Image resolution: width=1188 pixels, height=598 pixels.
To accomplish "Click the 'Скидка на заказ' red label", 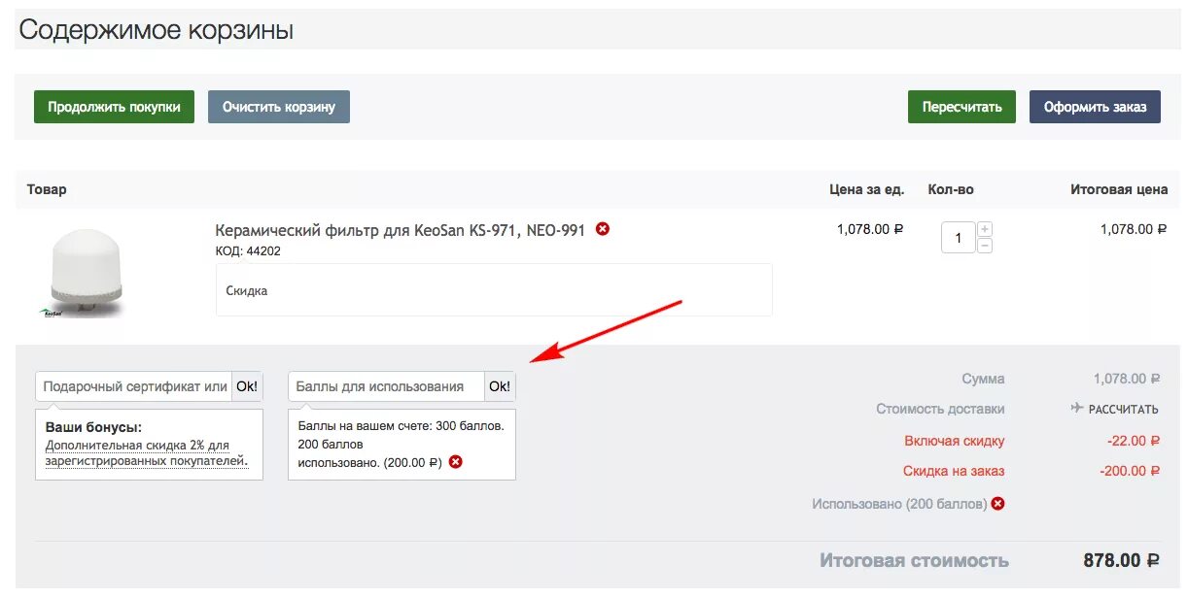I will click(954, 471).
